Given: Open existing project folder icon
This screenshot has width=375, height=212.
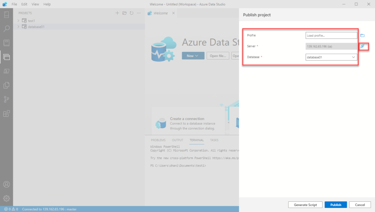Looking at the screenshot, I should 125,13.
